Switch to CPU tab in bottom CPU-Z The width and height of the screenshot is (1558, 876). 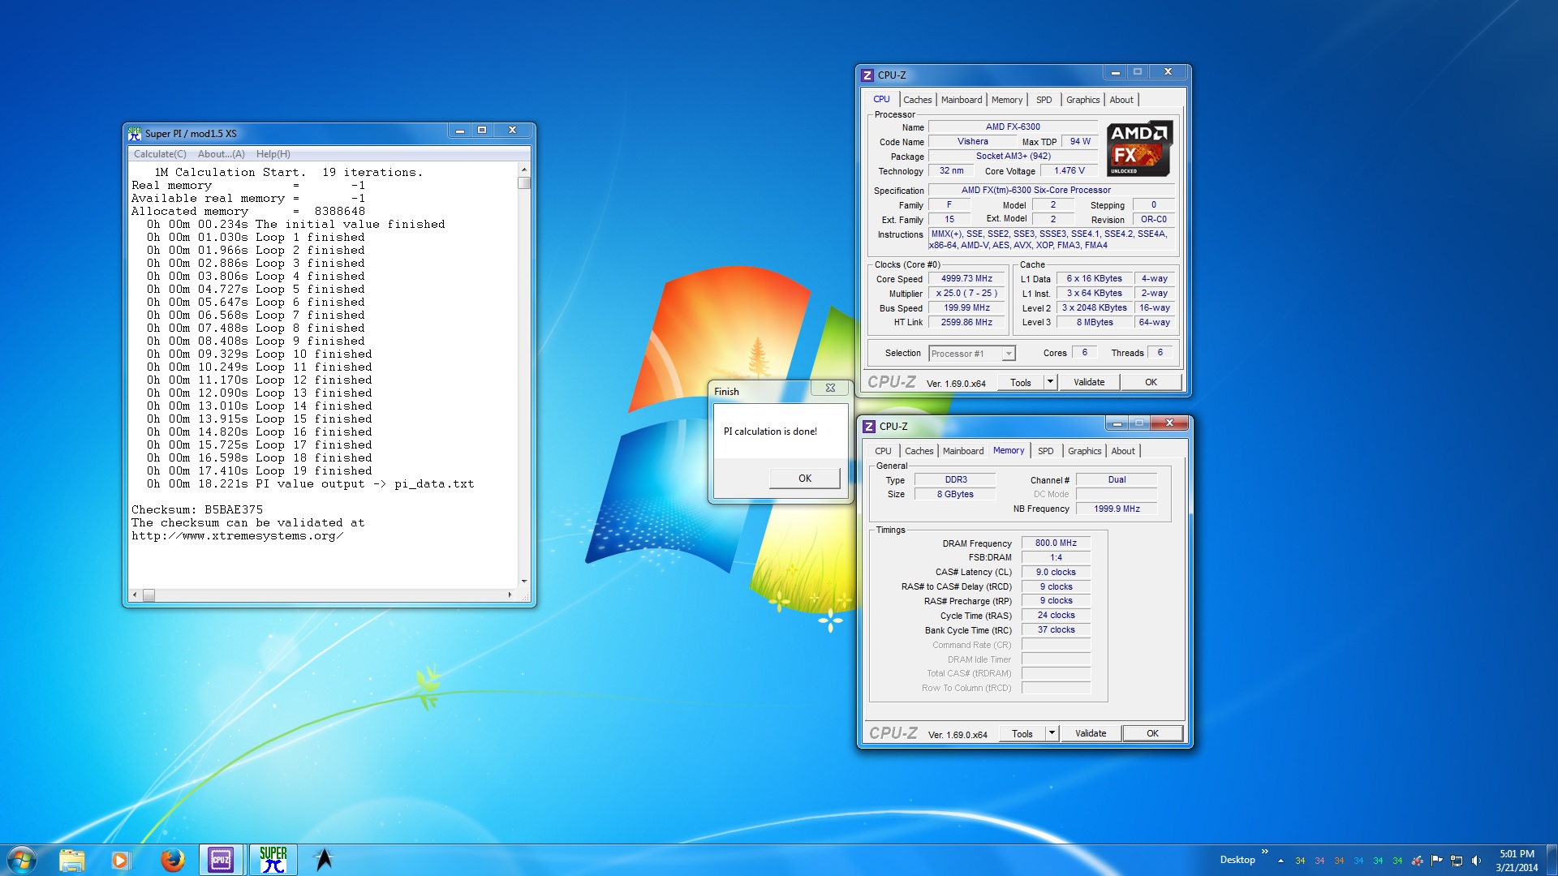click(x=883, y=451)
